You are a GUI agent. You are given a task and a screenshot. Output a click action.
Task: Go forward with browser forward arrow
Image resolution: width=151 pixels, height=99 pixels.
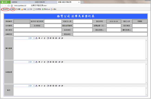5,6
